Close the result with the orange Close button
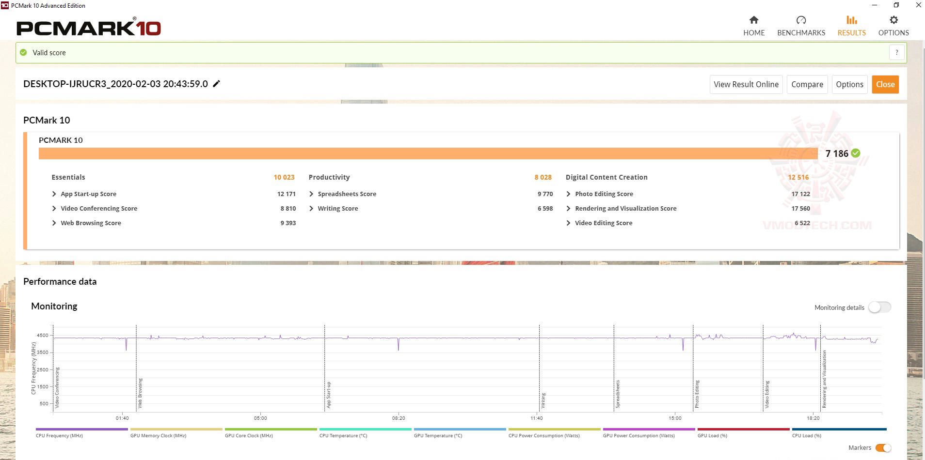 (x=885, y=84)
